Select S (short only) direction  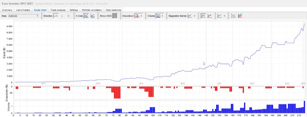pos(68,16)
